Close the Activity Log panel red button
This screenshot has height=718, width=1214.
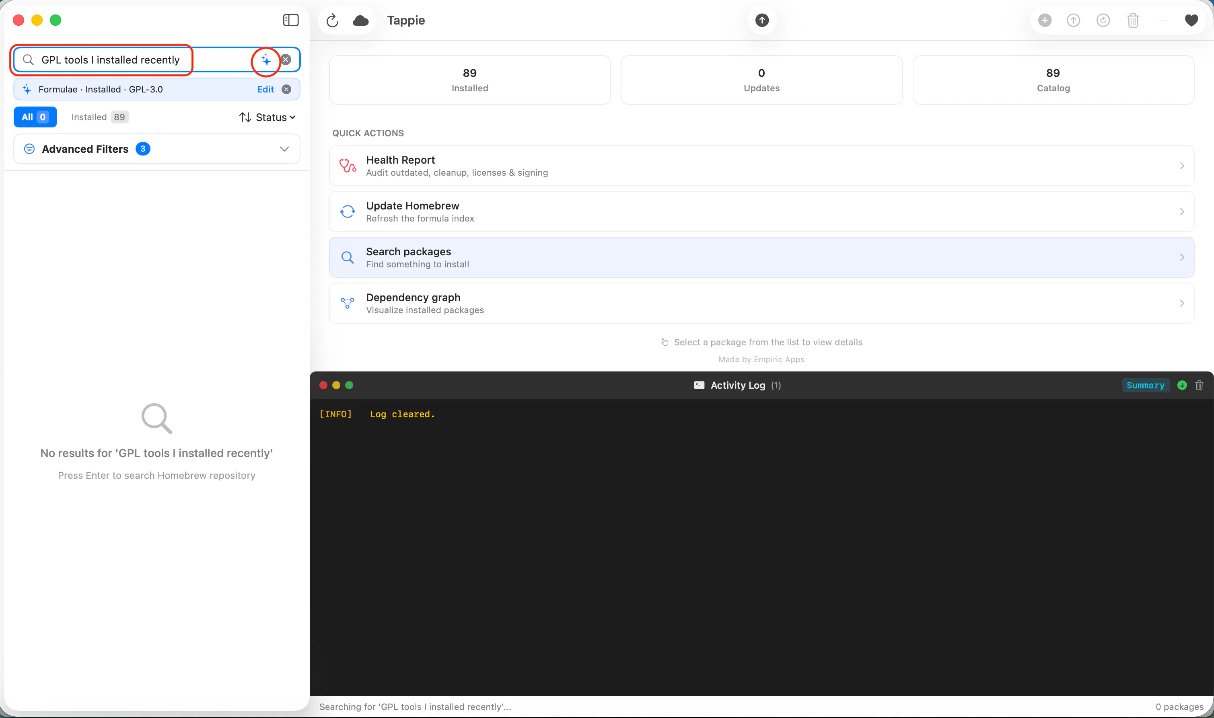pyautogui.click(x=323, y=385)
